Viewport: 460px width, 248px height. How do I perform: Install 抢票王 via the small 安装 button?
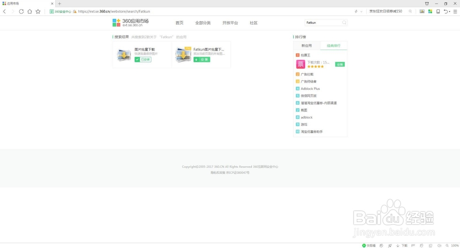coord(340,64)
